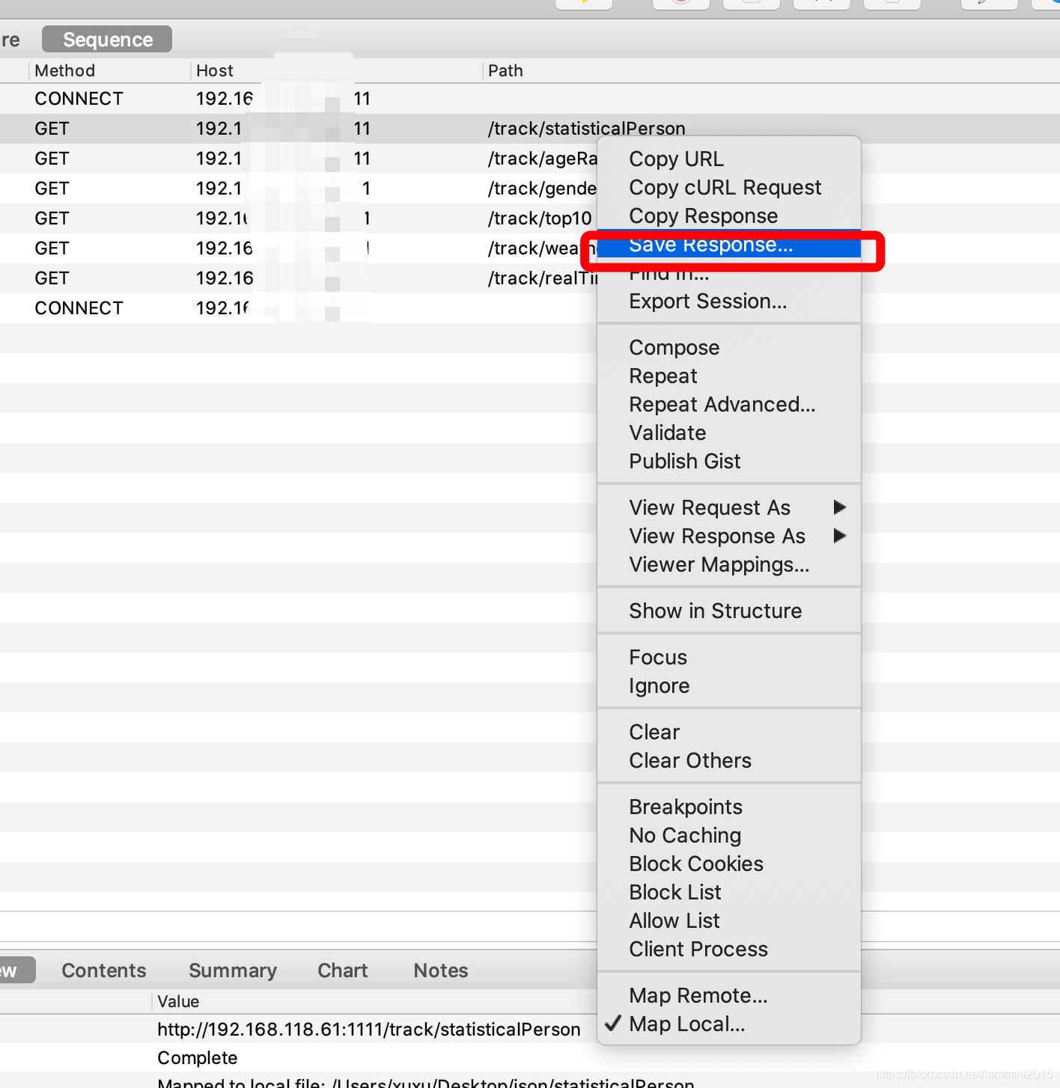The width and height of the screenshot is (1060, 1088).
Task: Toggle Ignore for this host
Action: (x=729, y=686)
